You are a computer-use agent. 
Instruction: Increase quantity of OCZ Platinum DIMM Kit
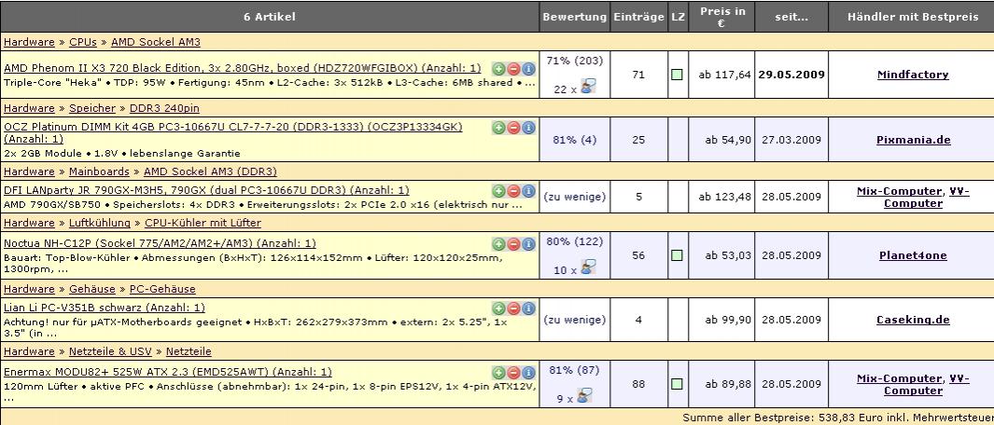tap(498, 128)
